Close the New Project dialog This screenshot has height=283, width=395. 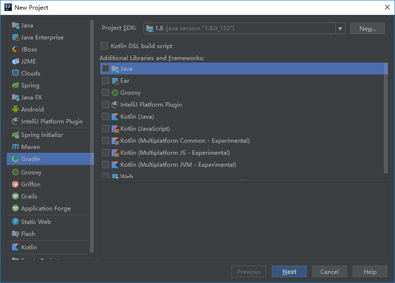pyautogui.click(x=387, y=7)
